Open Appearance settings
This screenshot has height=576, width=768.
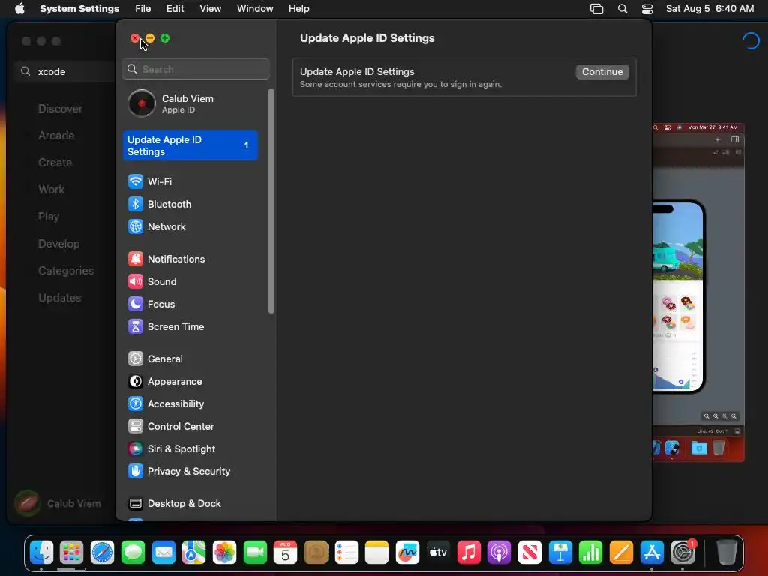(x=191, y=382)
